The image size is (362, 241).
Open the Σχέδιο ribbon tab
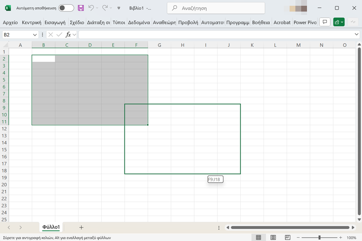click(77, 22)
